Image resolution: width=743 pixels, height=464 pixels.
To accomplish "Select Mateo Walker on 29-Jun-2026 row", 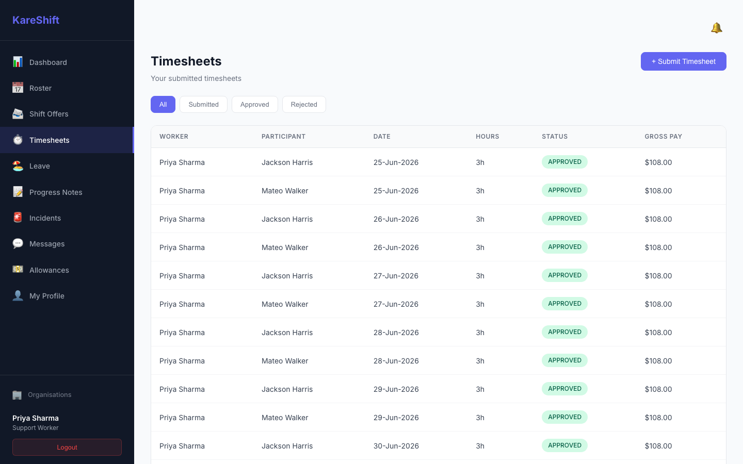I will point(439,417).
